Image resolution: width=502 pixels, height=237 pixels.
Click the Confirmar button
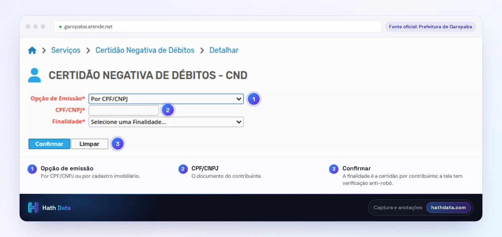coord(49,144)
